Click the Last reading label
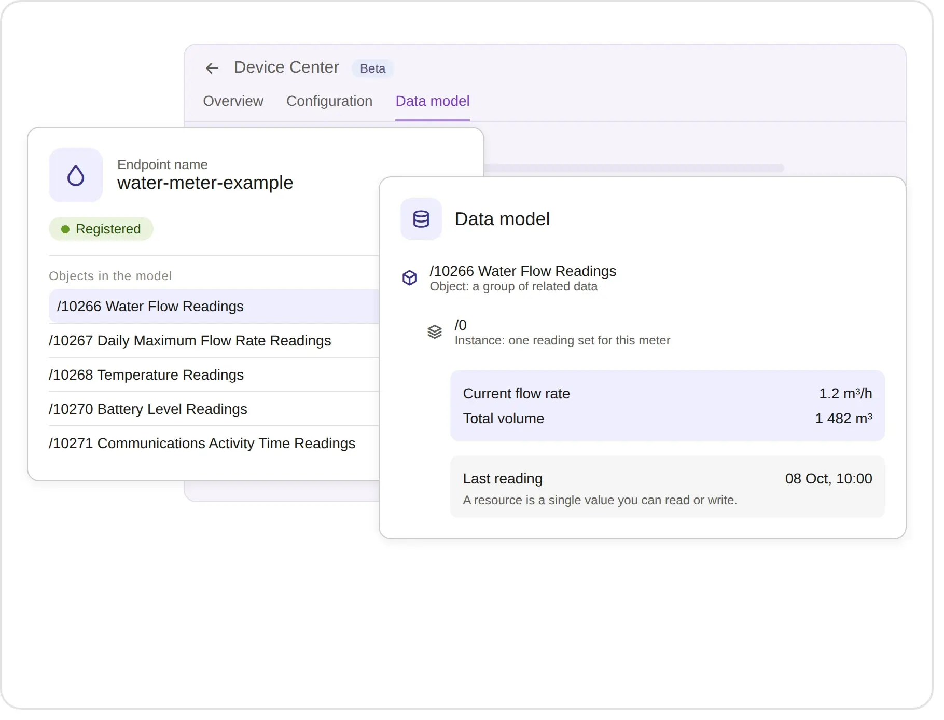Viewport: 944px width, 720px height. tap(503, 479)
